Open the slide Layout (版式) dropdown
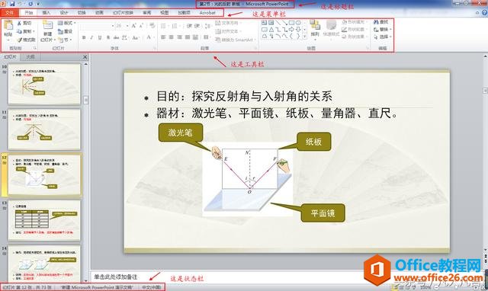This screenshot has width=488, height=291. coord(66,23)
